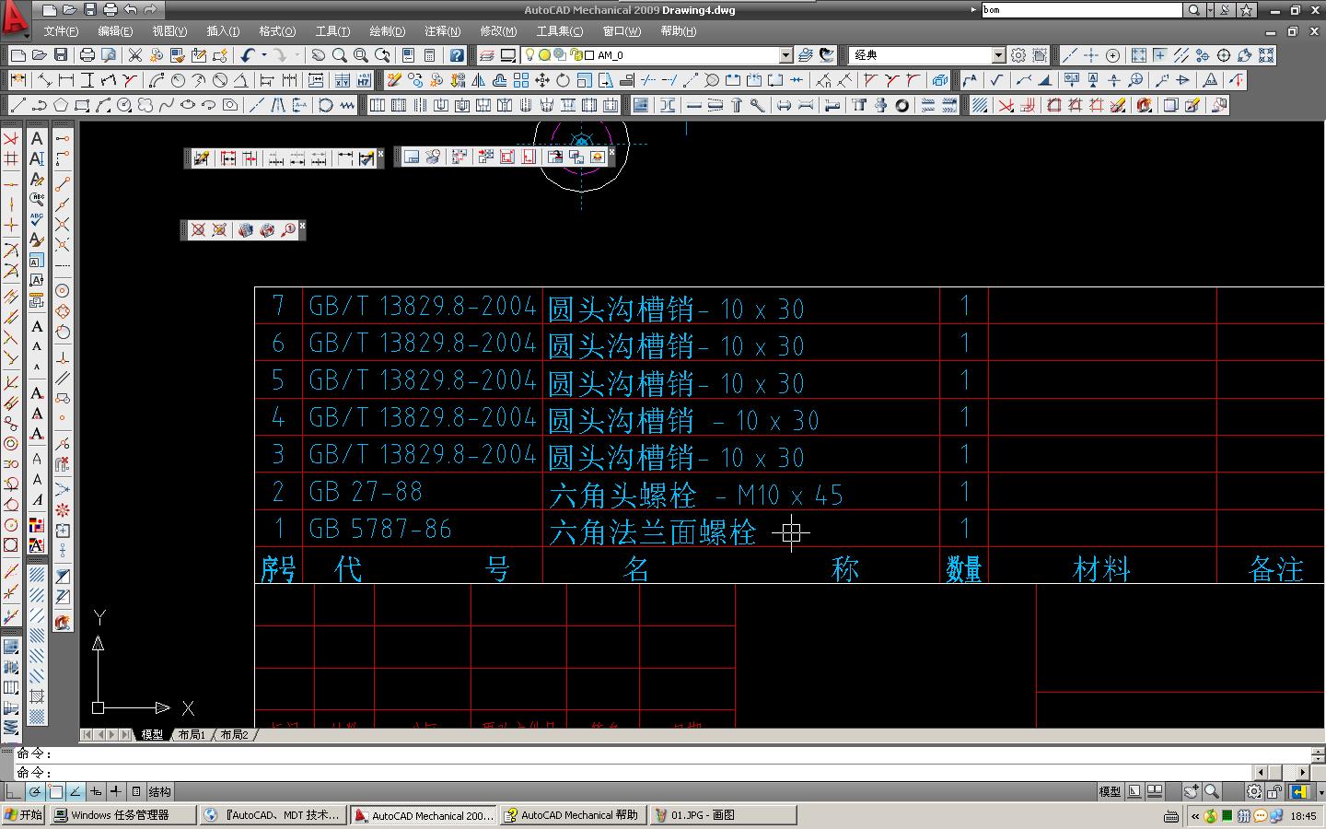
Task: Open the status bar menu arrow at far right
Action: click(x=1320, y=791)
